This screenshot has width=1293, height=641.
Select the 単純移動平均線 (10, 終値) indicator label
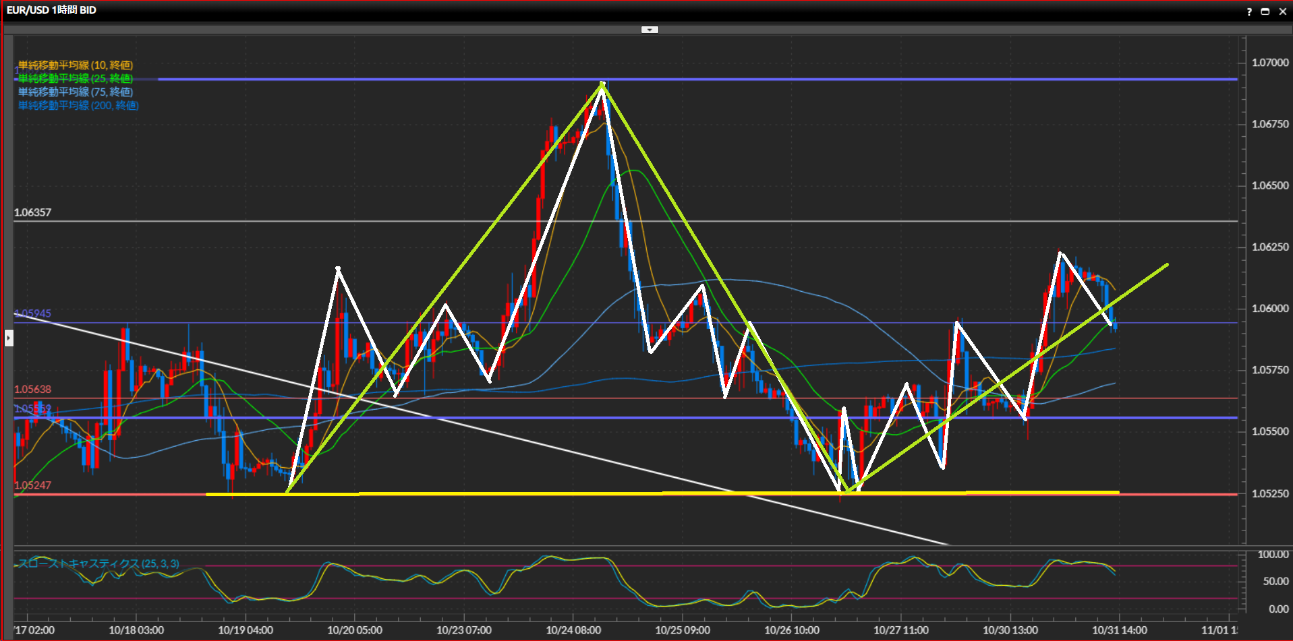point(76,65)
